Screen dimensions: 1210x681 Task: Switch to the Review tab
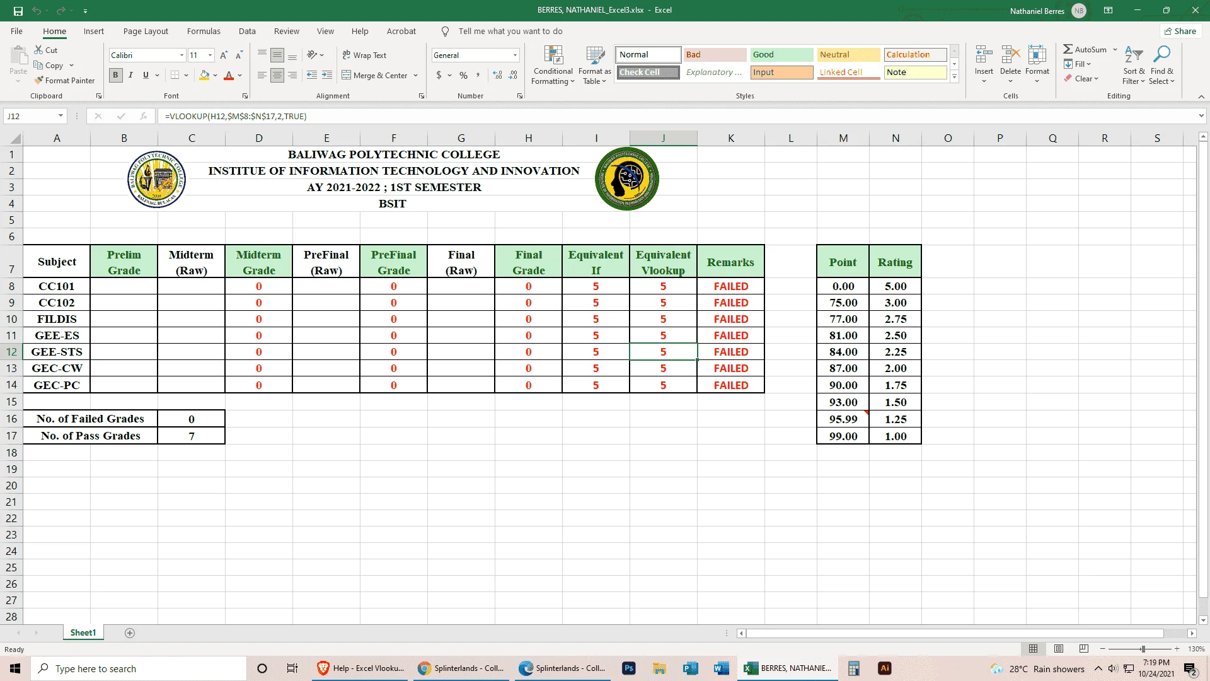pos(287,32)
